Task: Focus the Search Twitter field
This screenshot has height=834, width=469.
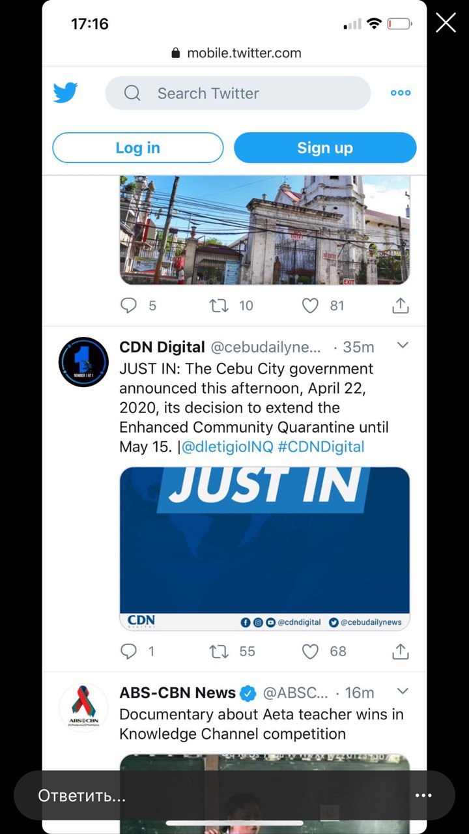Action: click(238, 93)
